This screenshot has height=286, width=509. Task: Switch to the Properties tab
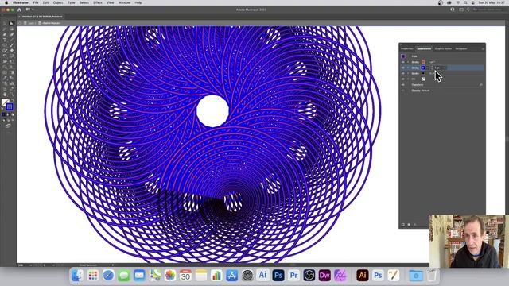pyautogui.click(x=407, y=49)
